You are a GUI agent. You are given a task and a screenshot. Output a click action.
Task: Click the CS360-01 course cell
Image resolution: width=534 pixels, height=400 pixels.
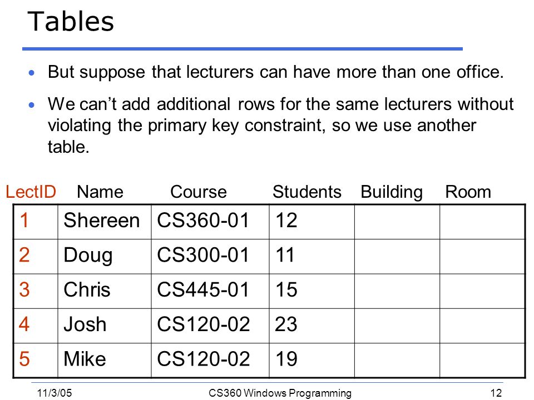coord(210,222)
